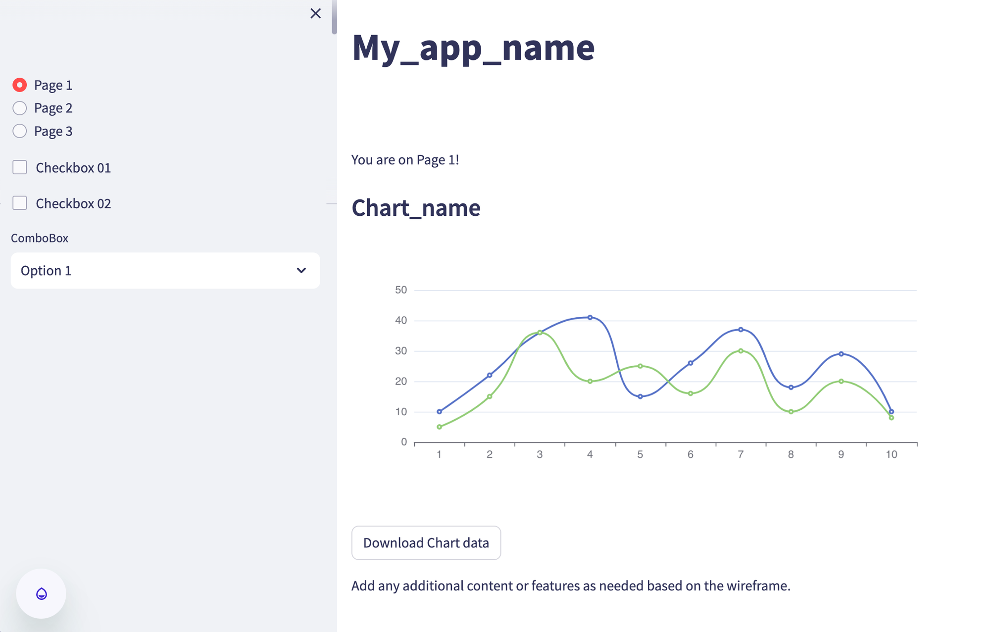The width and height of the screenshot is (990, 632).
Task: Click the Chart_name heading
Action: tap(415, 208)
